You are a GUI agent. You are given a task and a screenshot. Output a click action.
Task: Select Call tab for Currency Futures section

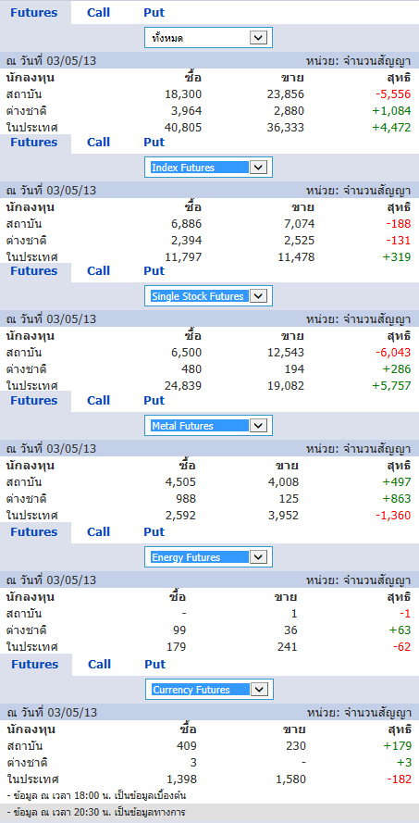tap(100, 664)
